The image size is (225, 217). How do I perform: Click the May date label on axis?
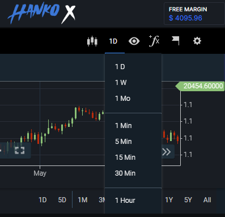click(40, 173)
